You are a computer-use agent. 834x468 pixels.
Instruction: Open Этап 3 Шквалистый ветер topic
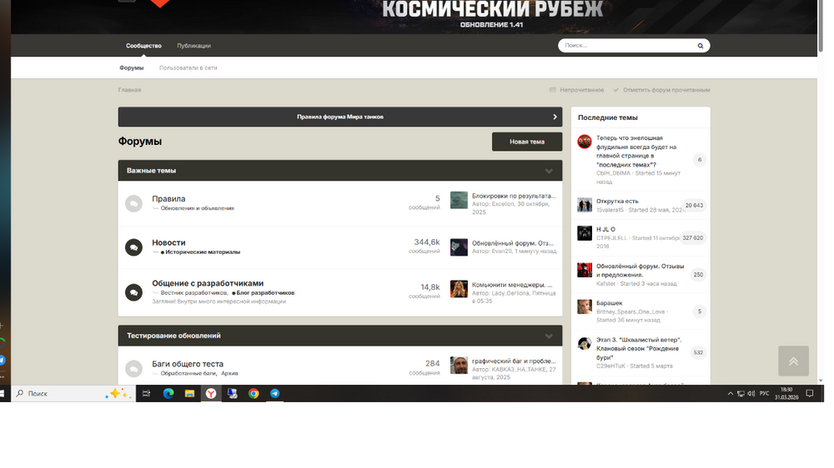pyautogui.click(x=639, y=348)
